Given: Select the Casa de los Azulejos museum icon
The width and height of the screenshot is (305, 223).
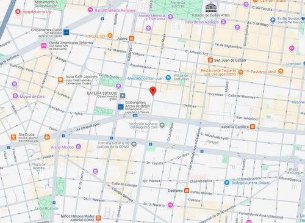Looking at the screenshot, I should point(223,21).
